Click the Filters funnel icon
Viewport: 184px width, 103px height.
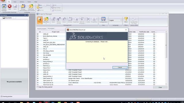pyautogui.click(x=126, y=20)
